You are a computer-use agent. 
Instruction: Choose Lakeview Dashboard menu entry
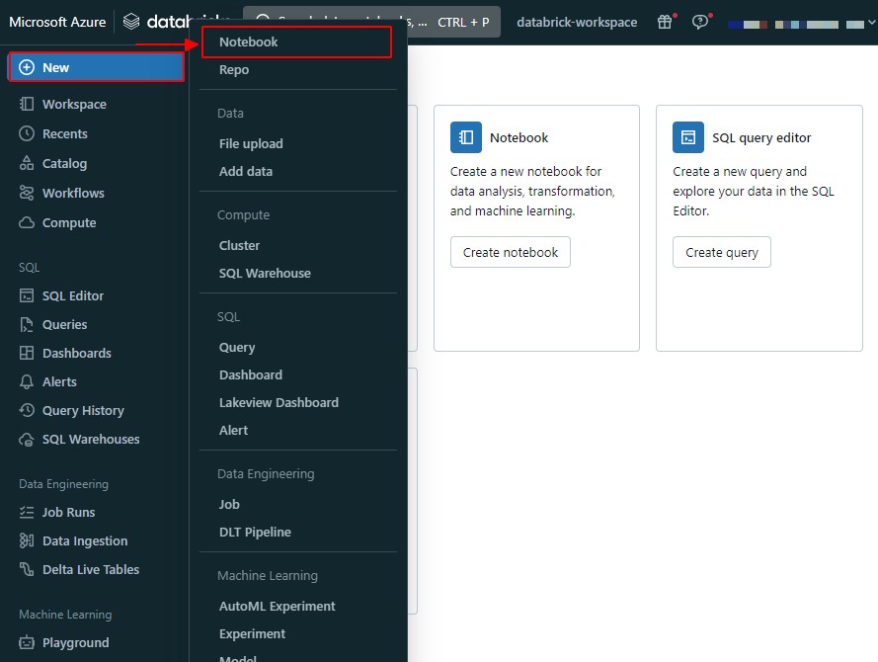[x=279, y=403]
